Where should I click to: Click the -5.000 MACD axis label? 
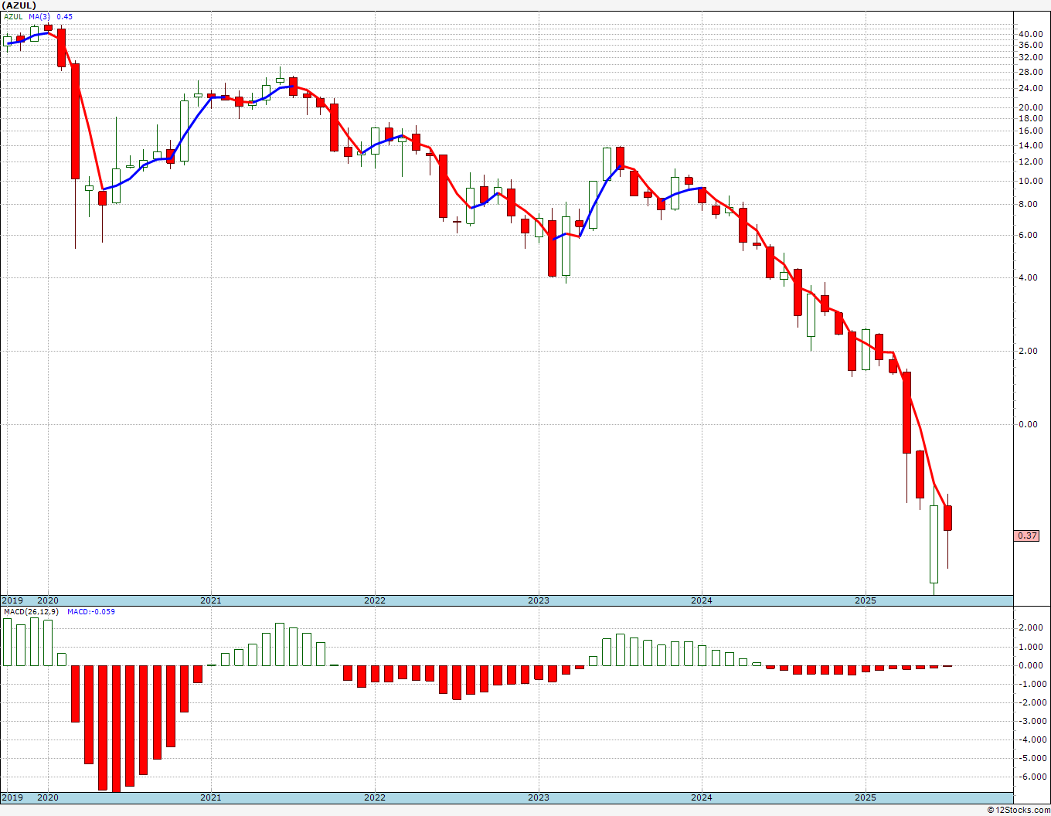1031,758
